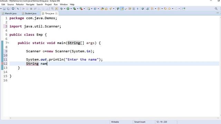Image resolution: width=221 pixels, height=124 pixels.
Task: Click the Open Task toolbar icon
Action: 106,9
